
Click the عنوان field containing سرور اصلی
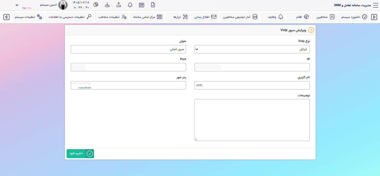click(128, 49)
